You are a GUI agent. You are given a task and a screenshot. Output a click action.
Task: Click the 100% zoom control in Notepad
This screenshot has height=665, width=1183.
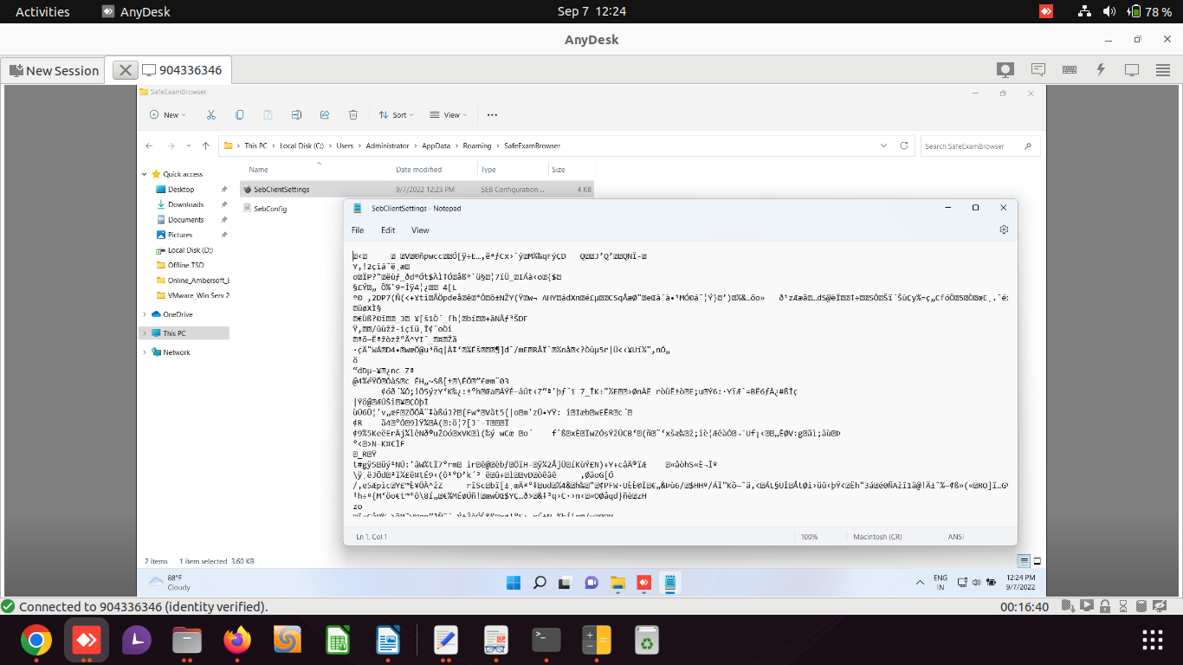(x=811, y=536)
